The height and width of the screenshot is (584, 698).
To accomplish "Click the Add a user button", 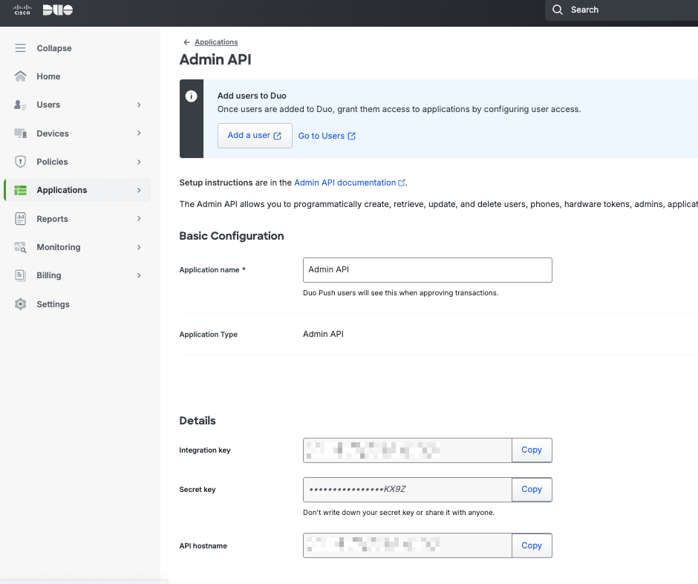I will [255, 136].
